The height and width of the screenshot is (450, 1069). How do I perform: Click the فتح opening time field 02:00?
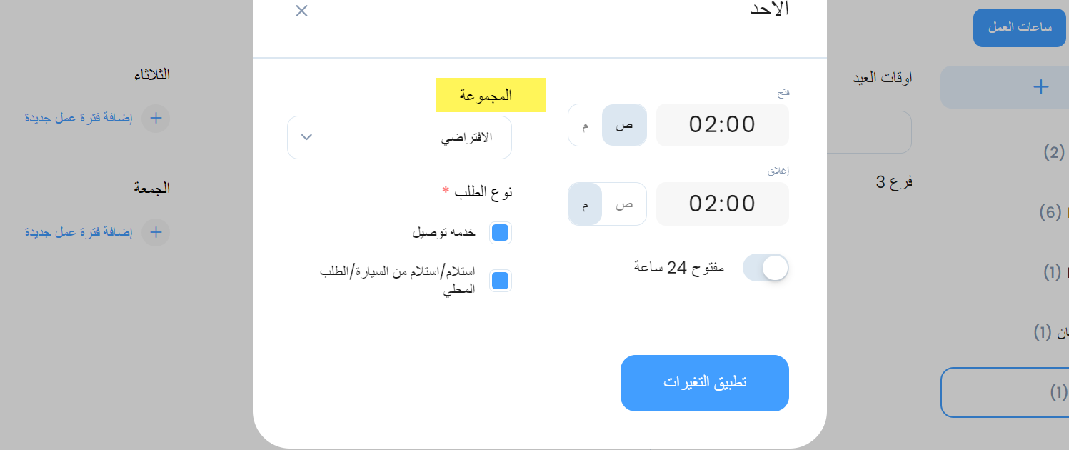pyautogui.click(x=723, y=125)
